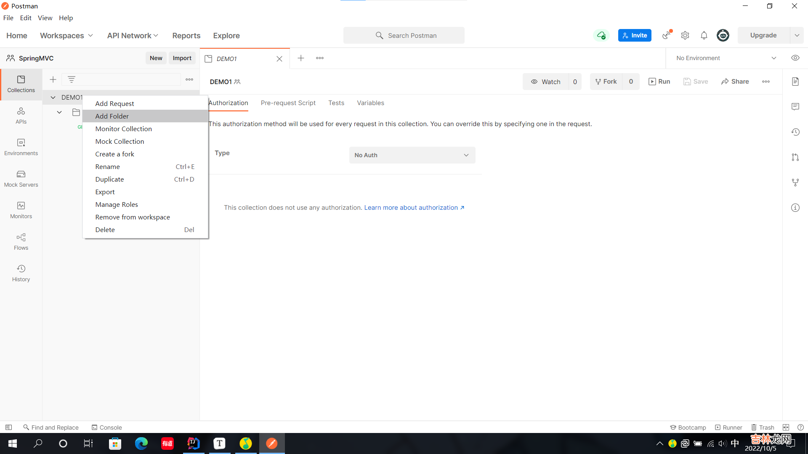The image size is (808, 454).
Task: Open the History sidebar panel
Action: pos(21,273)
